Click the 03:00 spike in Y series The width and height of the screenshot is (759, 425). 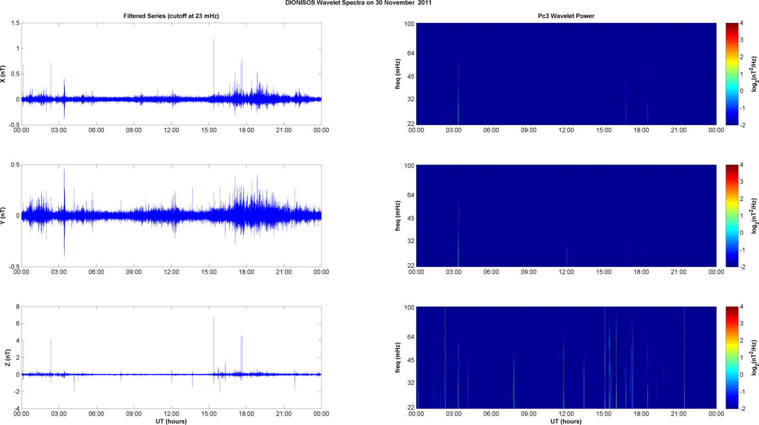[64, 212]
